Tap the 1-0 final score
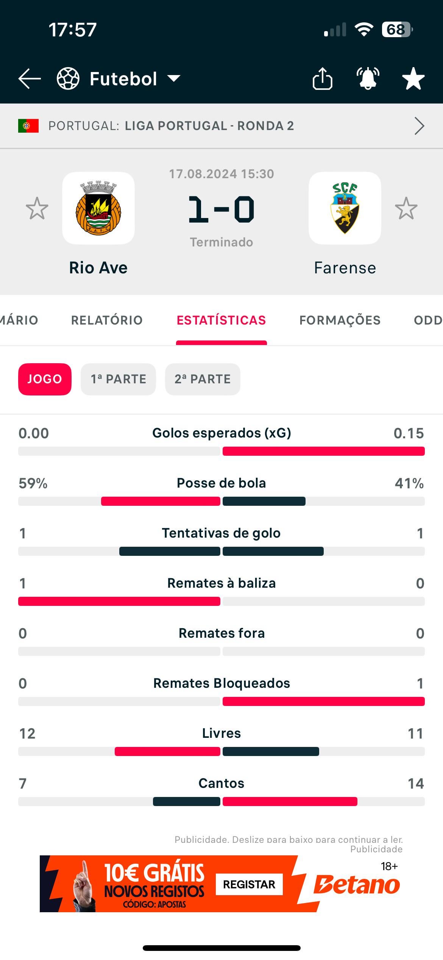The height and width of the screenshot is (960, 443). point(221,209)
